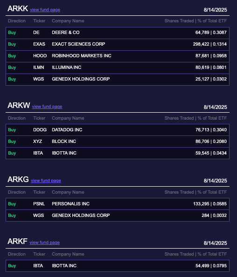
Task: Click the XYZ ticker for BLOCK INC
Action: [37, 142]
